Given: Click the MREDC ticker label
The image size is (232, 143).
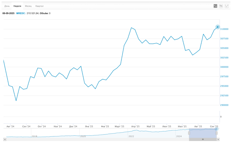Looking at the screenshot, I should coord(21,13).
